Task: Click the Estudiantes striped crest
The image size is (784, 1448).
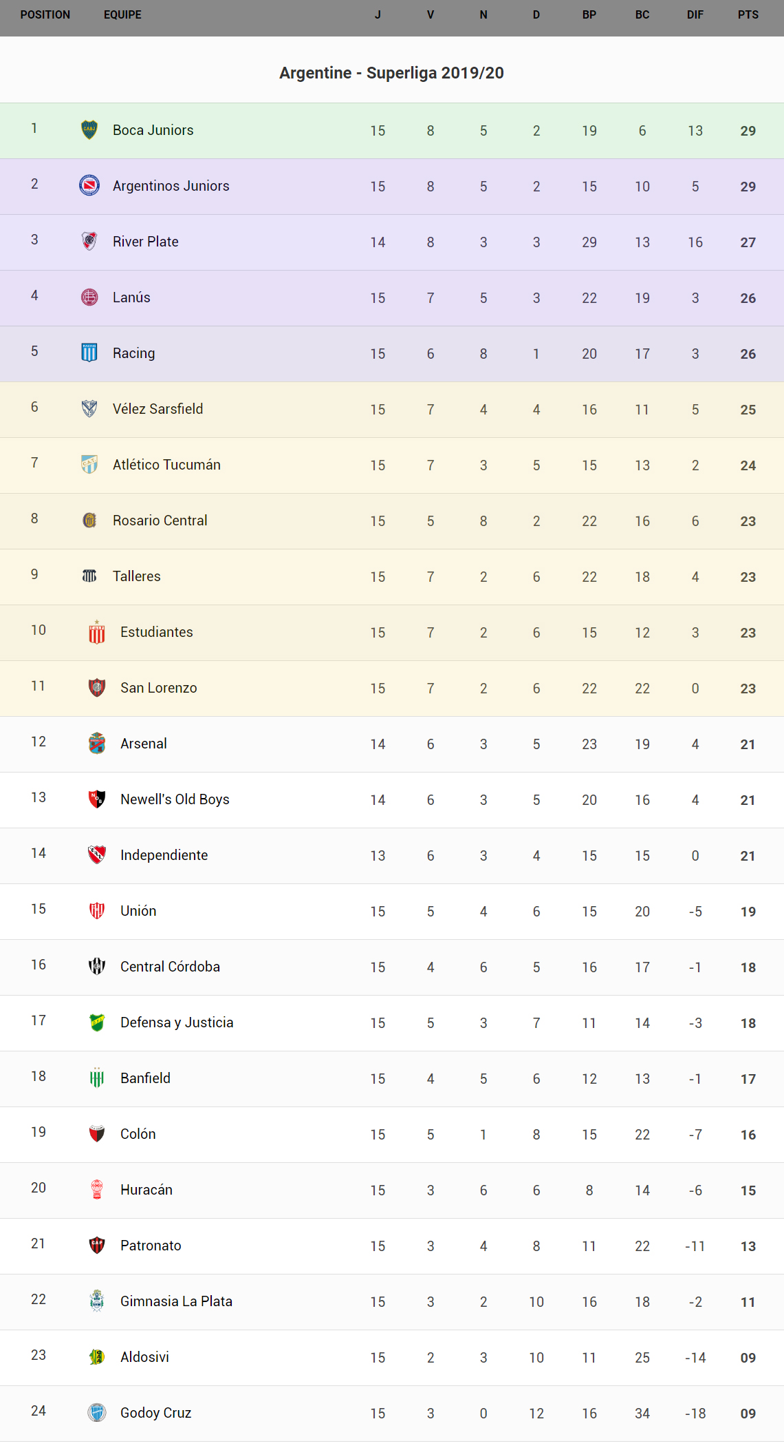Action: tap(97, 632)
